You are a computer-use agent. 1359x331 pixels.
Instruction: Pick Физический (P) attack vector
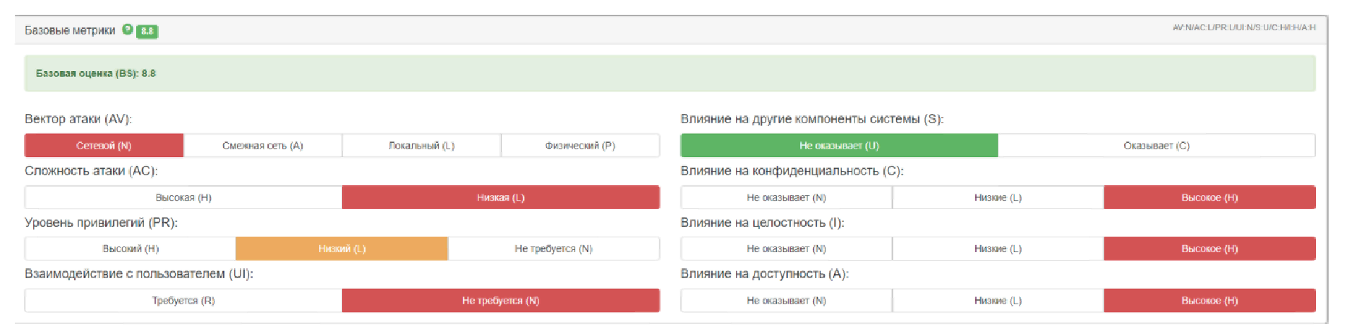580,146
